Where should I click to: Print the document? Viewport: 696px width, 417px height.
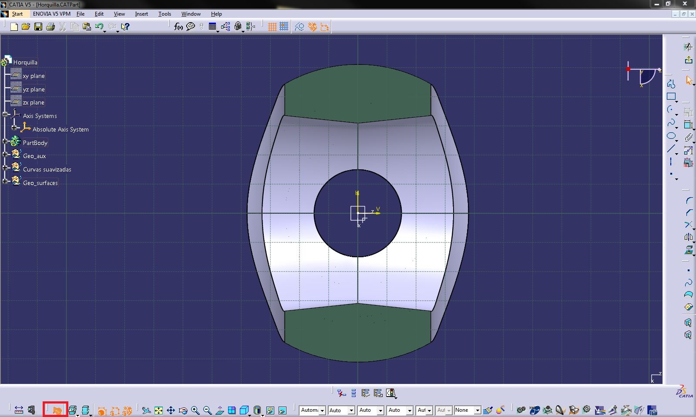[50, 27]
